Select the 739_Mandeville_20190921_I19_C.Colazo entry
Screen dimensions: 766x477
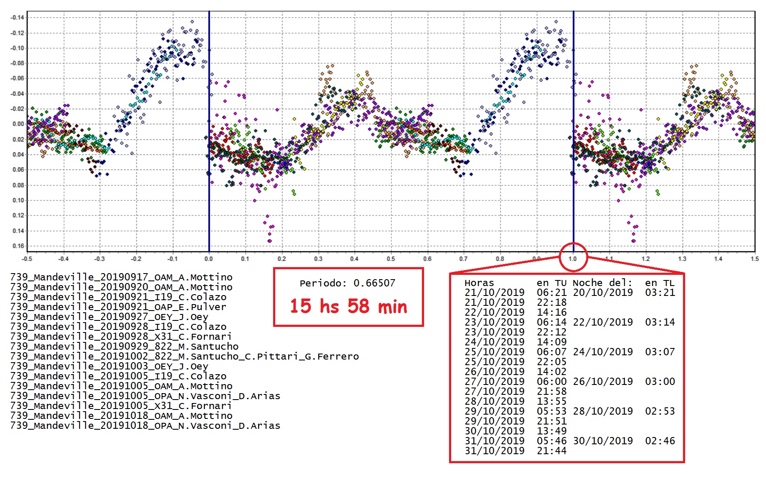[x=118, y=297]
